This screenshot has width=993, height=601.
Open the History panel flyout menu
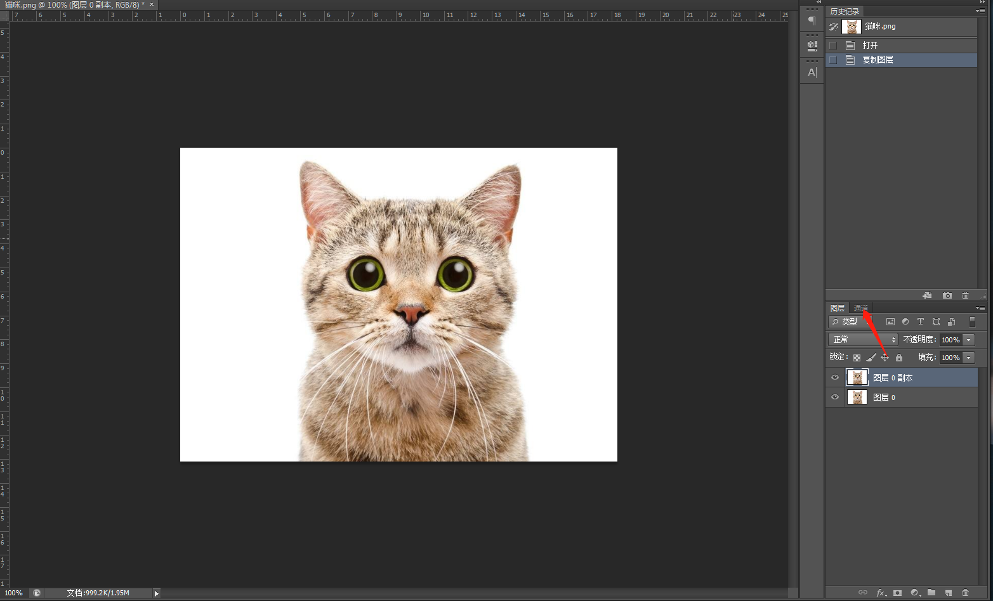coord(980,11)
